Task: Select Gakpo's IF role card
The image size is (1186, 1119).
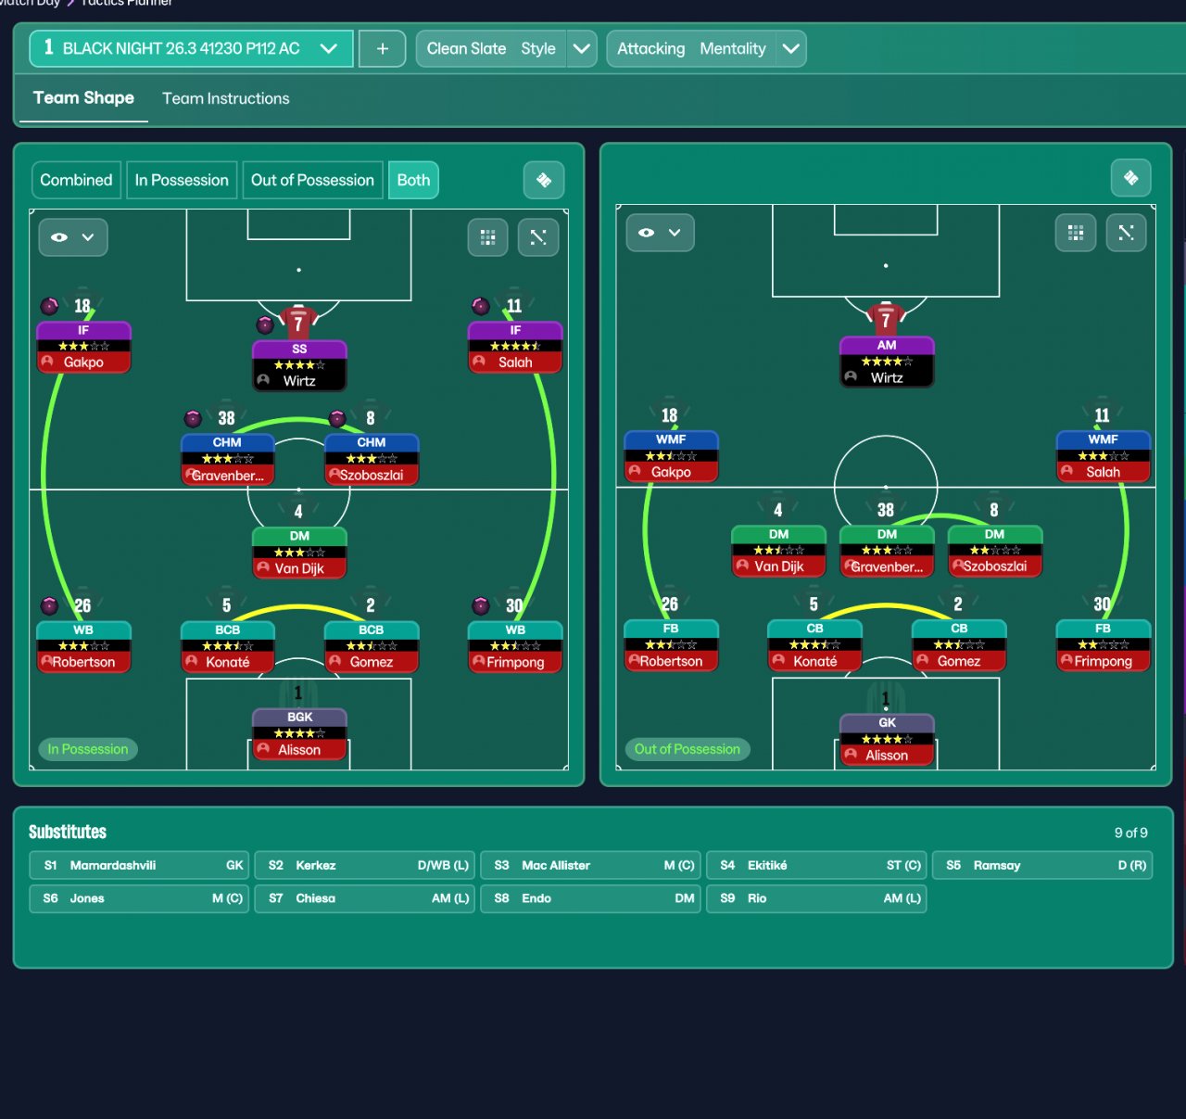Action: (83, 347)
